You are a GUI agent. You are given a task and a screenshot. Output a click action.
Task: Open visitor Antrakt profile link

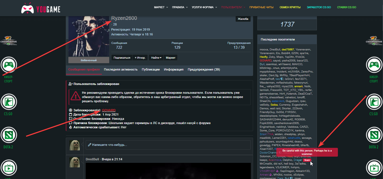tap(265, 174)
